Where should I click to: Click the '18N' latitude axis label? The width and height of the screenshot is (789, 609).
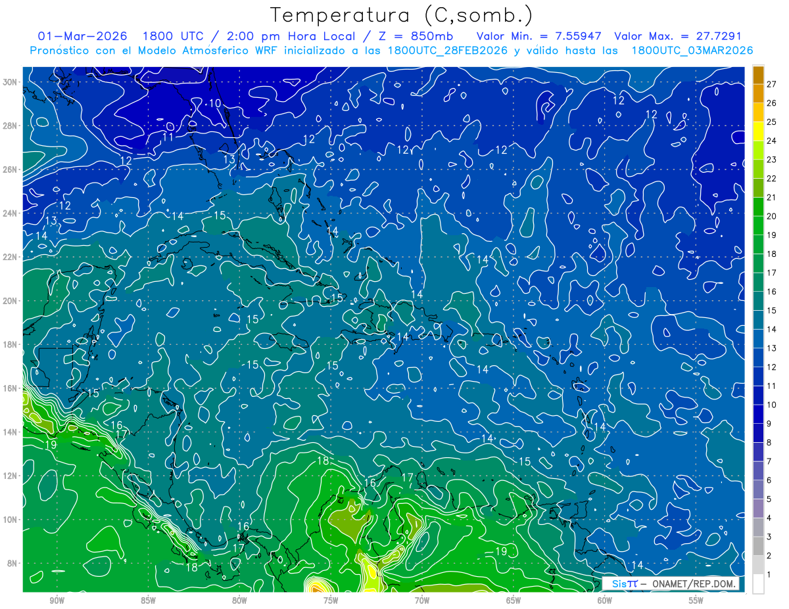11,345
